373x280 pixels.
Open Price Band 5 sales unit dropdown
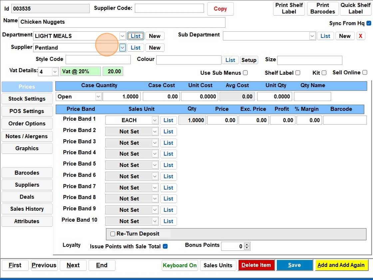point(155,165)
